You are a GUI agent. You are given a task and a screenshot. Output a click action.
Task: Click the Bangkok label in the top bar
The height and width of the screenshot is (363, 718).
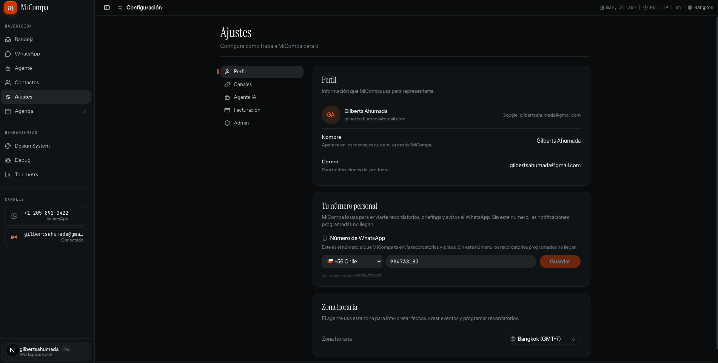coord(704,8)
